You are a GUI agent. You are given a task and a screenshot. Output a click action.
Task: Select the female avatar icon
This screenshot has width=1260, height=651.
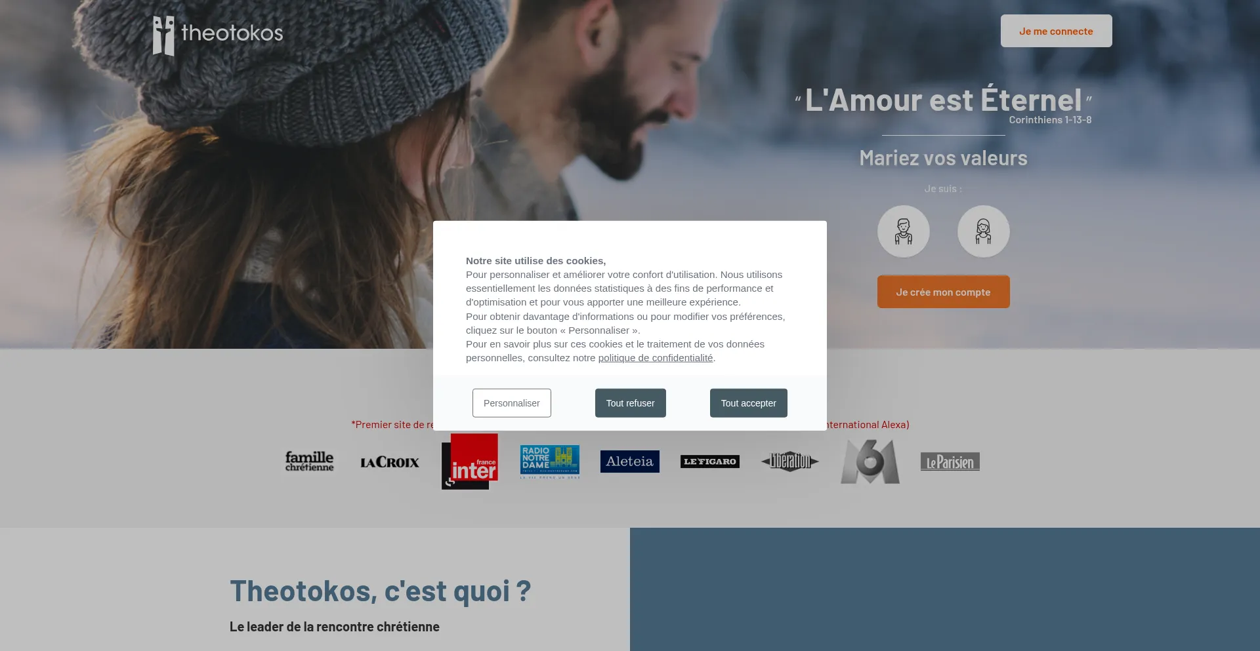[983, 231]
